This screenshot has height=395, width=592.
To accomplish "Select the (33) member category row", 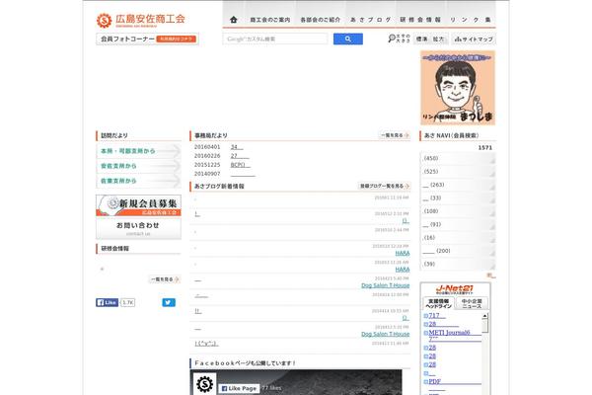I will point(458,198).
